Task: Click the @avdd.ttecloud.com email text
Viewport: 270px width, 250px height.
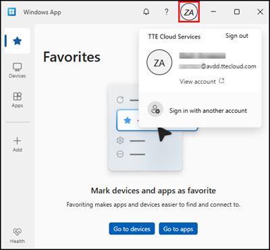Action: click(228, 66)
